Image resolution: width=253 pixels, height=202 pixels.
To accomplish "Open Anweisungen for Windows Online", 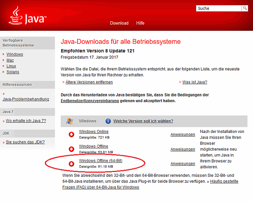I will tap(183, 135).
